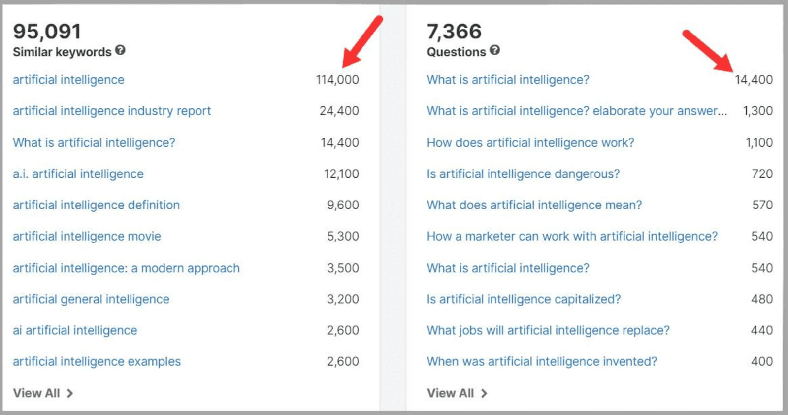The width and height of the screenshot is (788, 415).
Task: Click the chevron next to Similar keywords View All
Action: [x=70, y=393]
